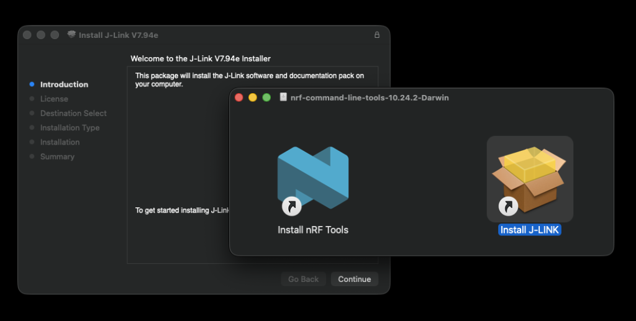Select the Installation Type step

tap(70, 128)
